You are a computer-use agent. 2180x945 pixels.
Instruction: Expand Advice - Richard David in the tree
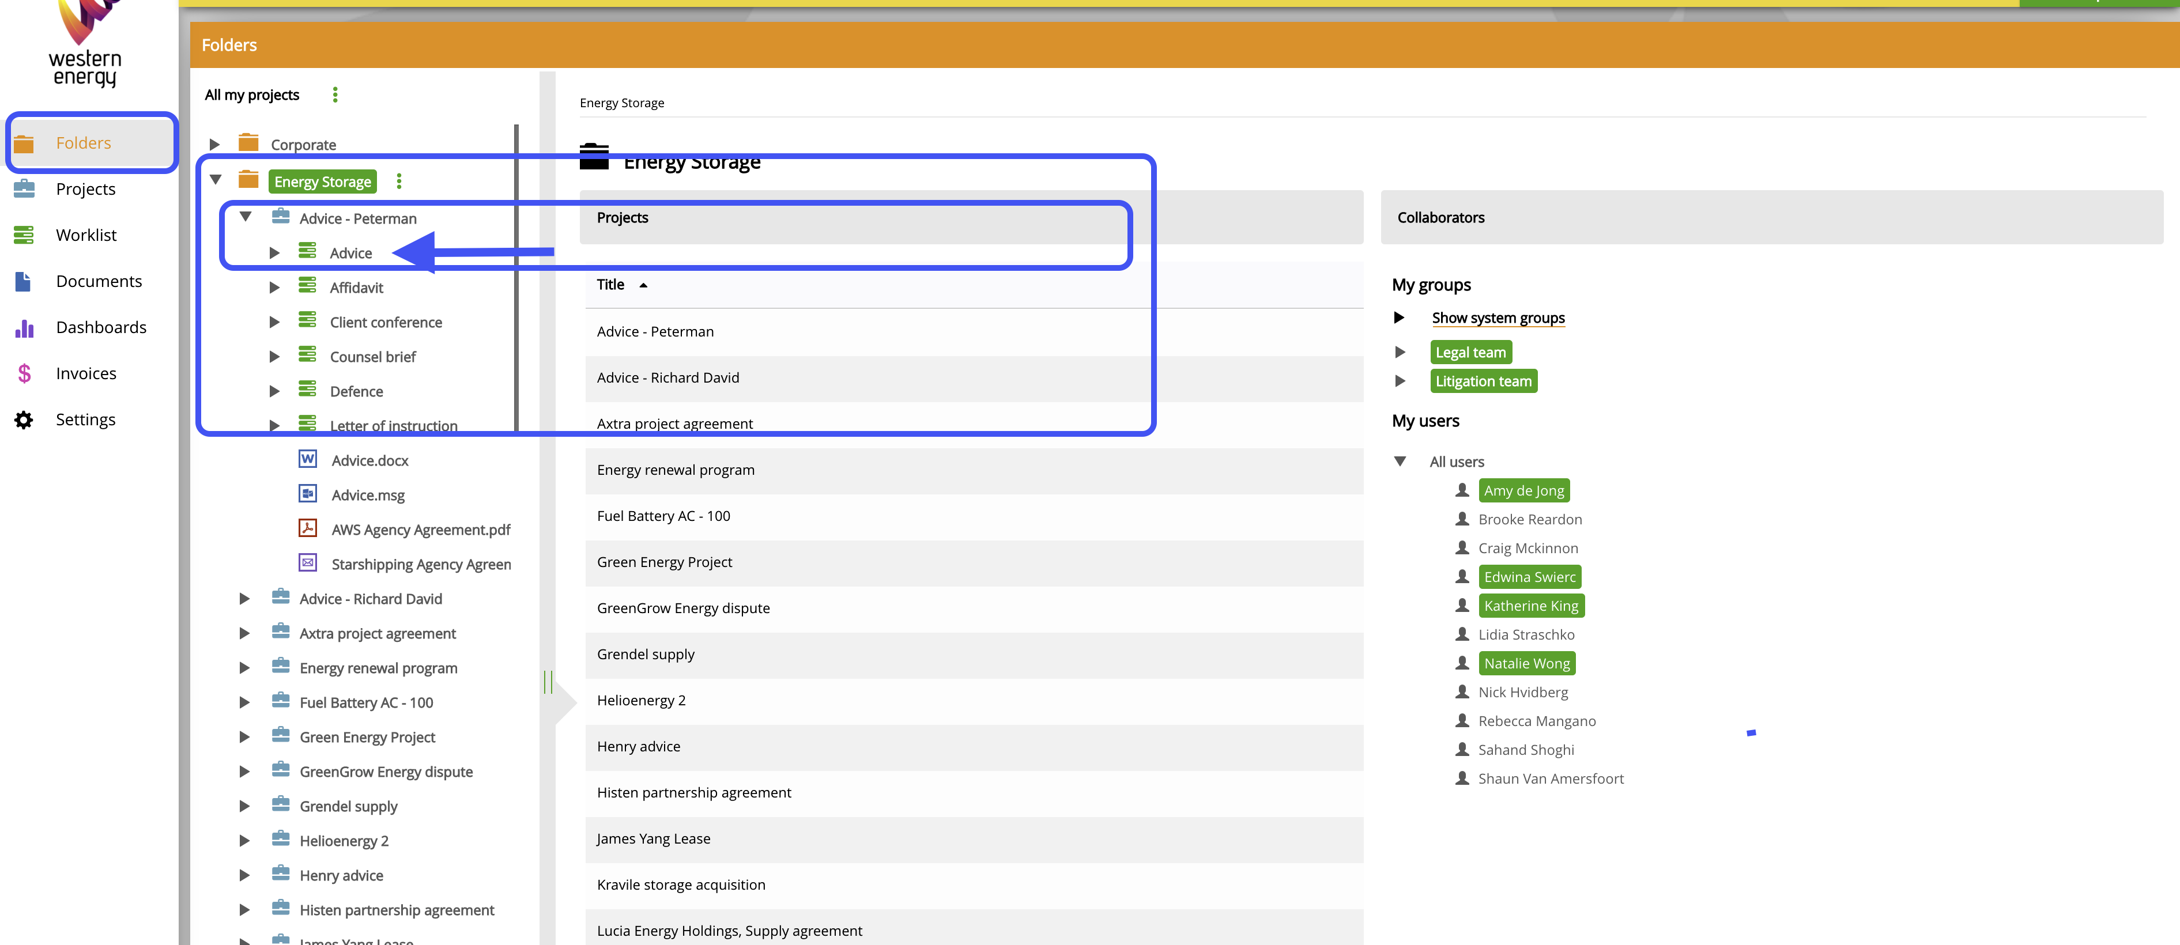coord(244,599)
